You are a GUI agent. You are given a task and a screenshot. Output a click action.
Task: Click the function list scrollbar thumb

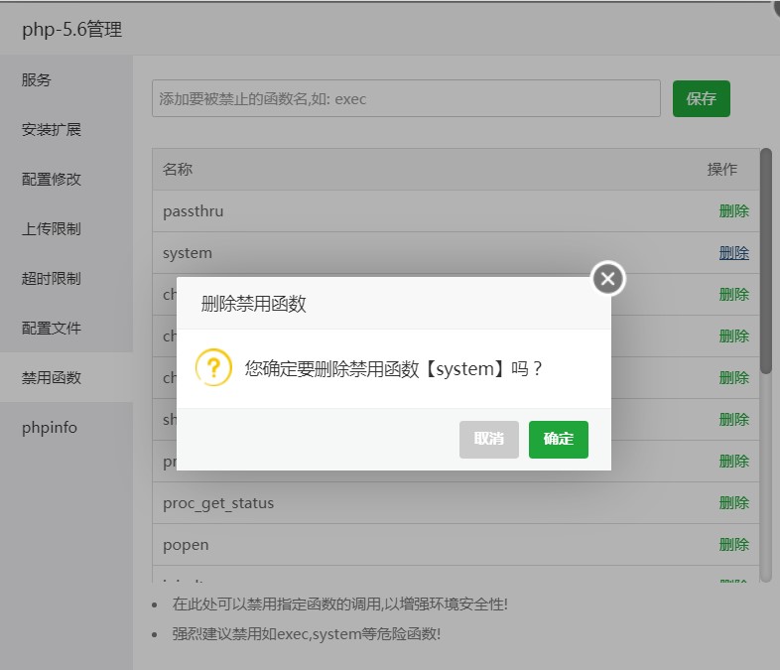pyautogui.click(x=765, y=261)
